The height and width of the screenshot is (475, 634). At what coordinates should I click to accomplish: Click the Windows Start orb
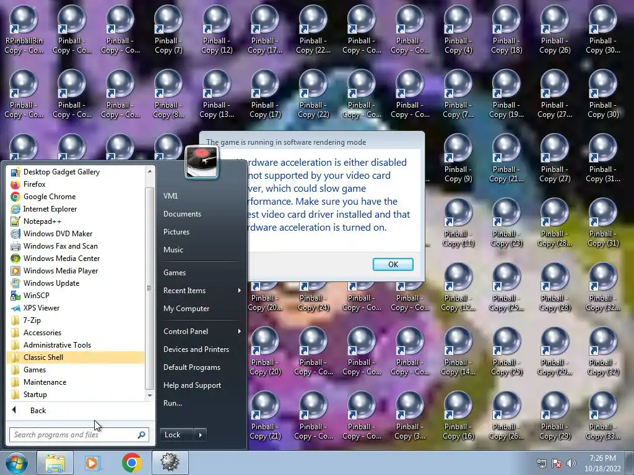(17, 463)
